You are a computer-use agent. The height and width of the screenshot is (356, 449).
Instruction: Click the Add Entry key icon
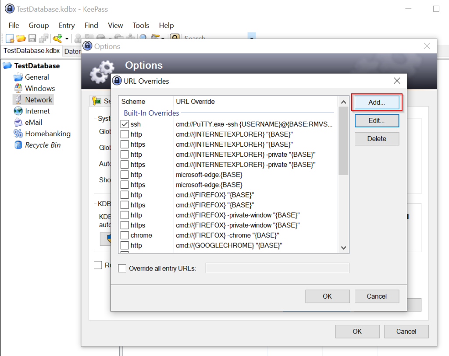tap(57, 38)
